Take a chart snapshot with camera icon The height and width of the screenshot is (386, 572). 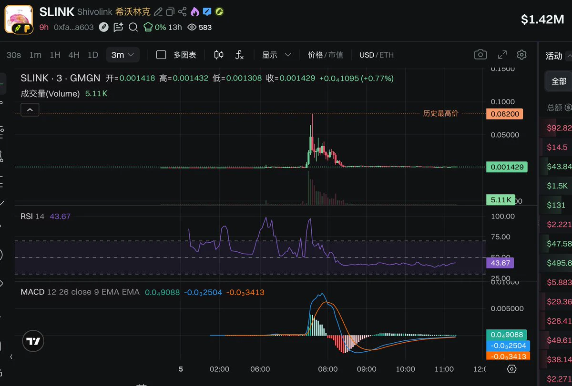pos(480,55)
